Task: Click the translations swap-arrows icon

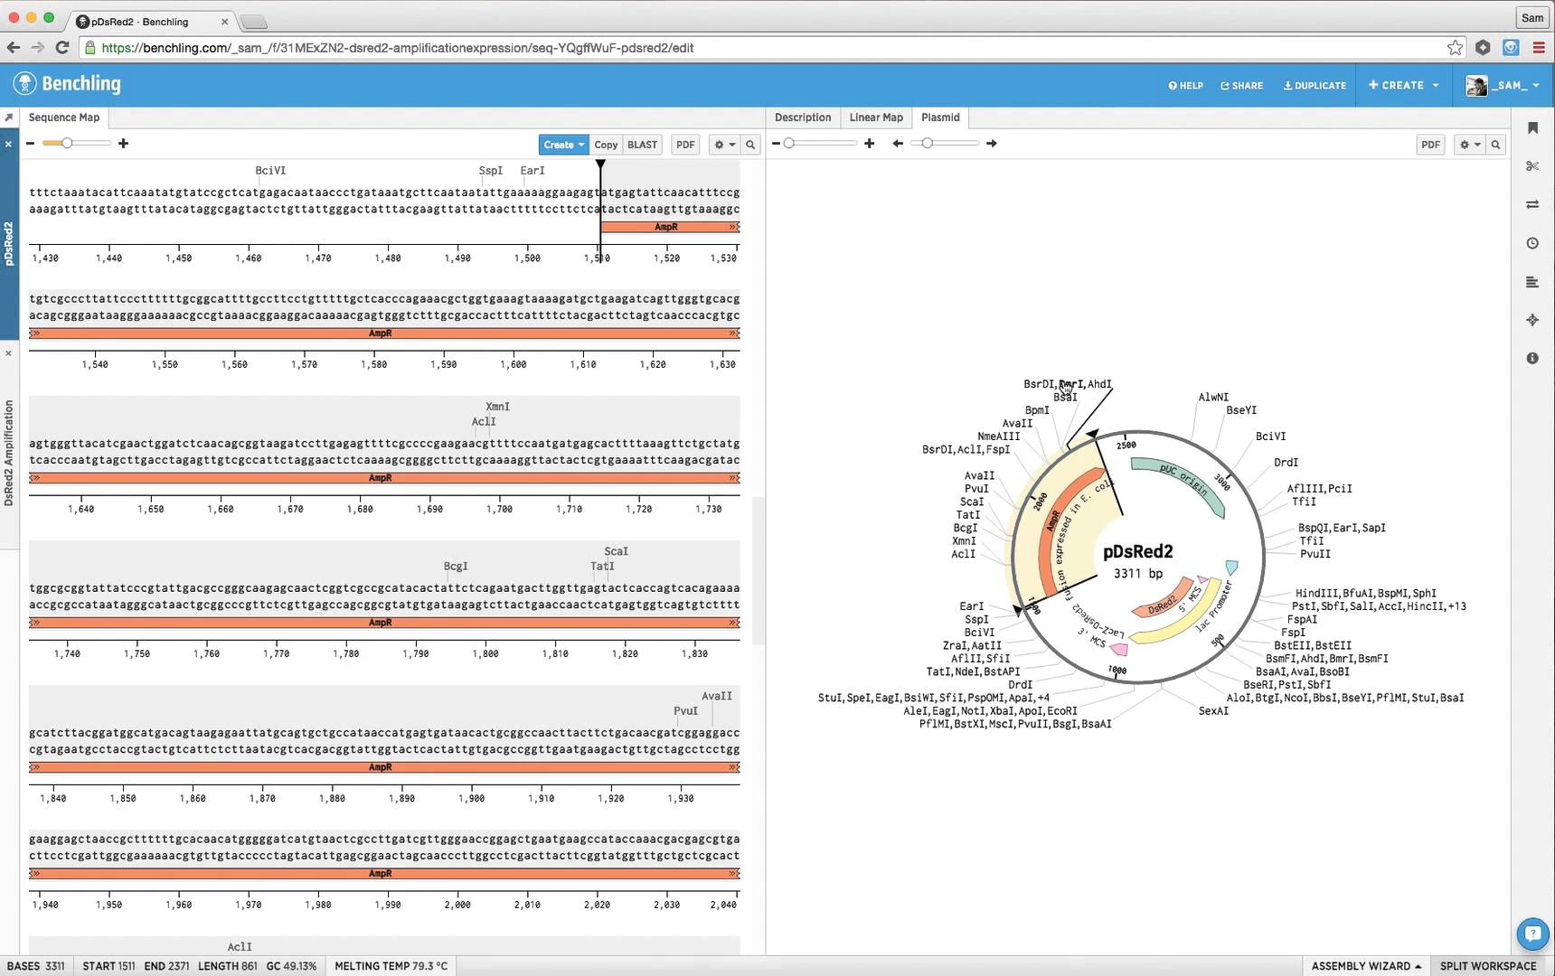Action: point(1532,204)
